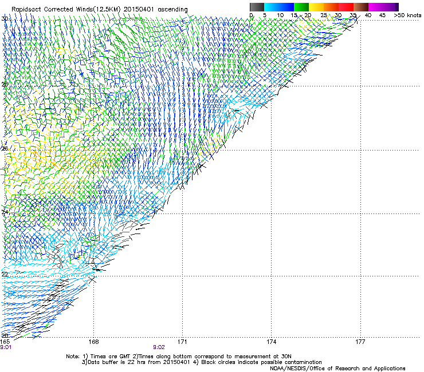Click the latitude label '30'
424x372 pixels.
click(5, 19)
